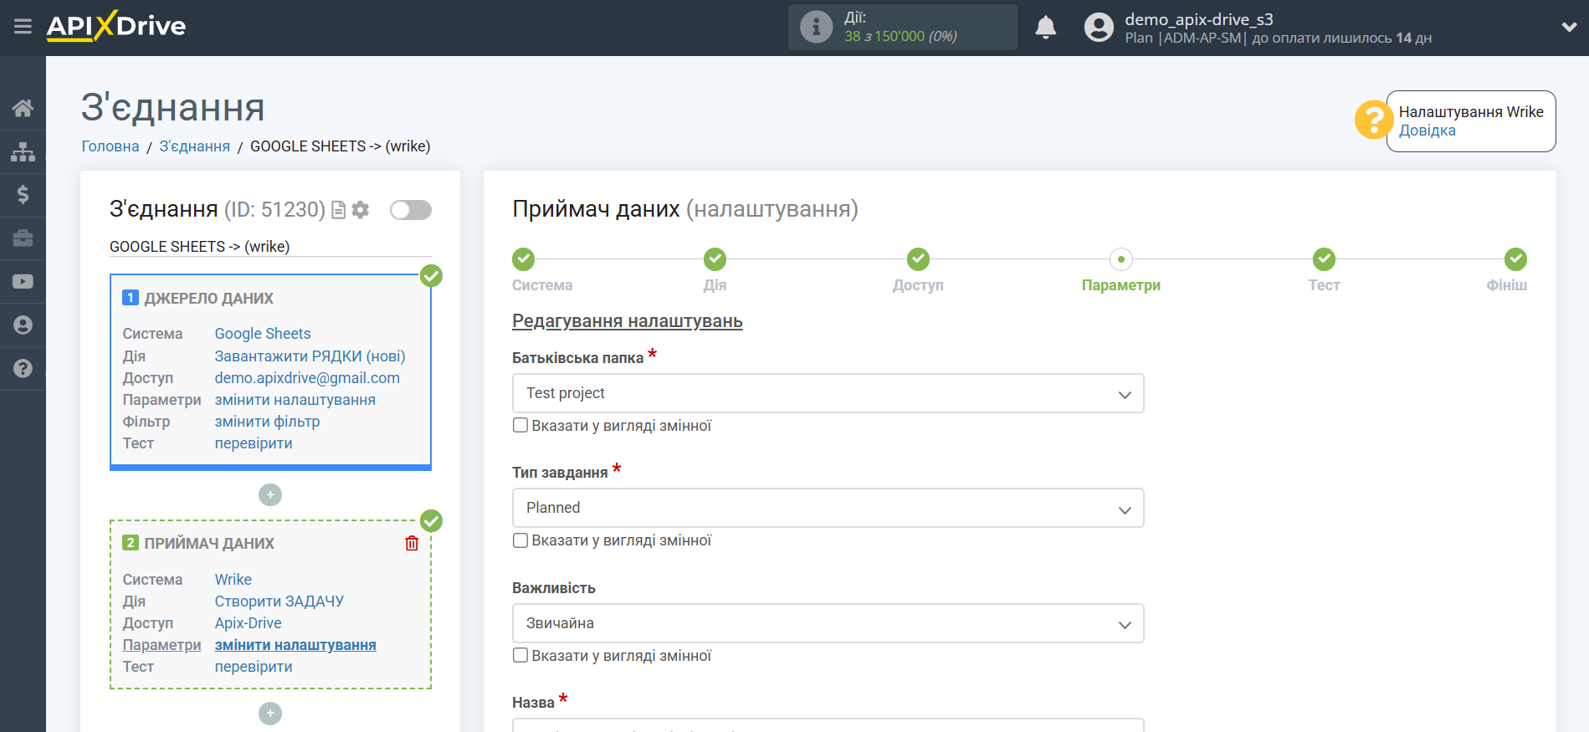
Task: Check variable option under Тип завдання
Action: (520, 540)
